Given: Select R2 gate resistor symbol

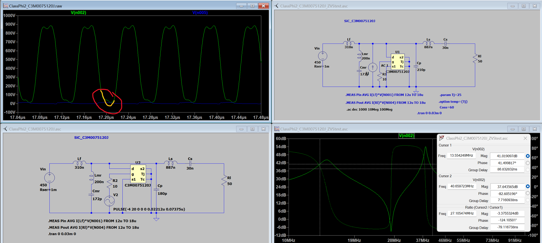Looking at the screenshot, I should pyautogui.click(x=109, y=183).
